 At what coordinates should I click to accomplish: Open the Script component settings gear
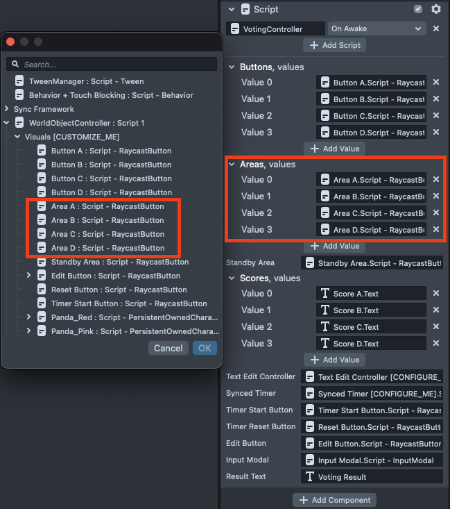(436, 9)
